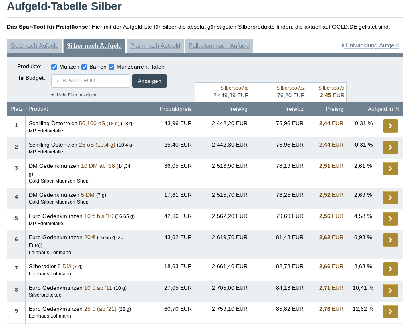Click the Platz column header
The image size is (415, 324).
coord(16,109)
